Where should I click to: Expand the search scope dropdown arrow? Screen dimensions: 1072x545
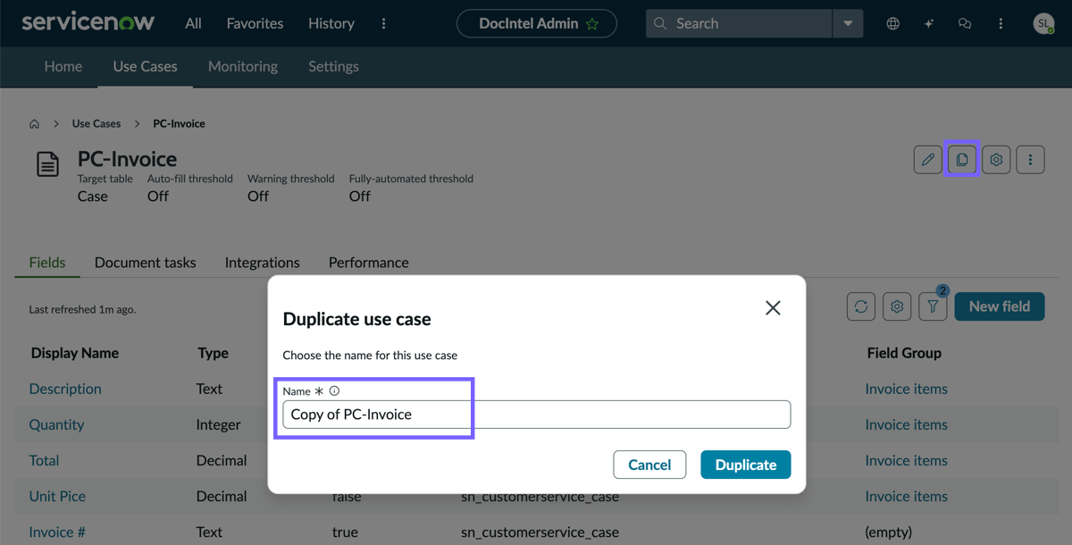(x=848, y=23)
